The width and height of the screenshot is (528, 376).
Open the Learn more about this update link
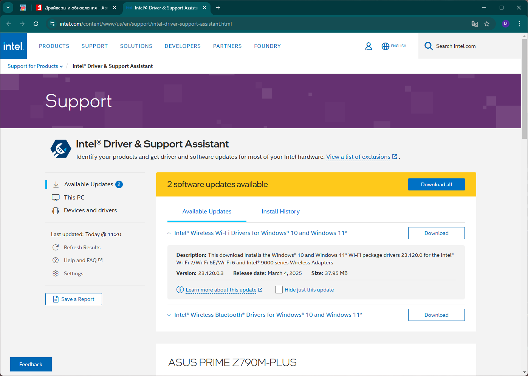[x=224, y=290]
